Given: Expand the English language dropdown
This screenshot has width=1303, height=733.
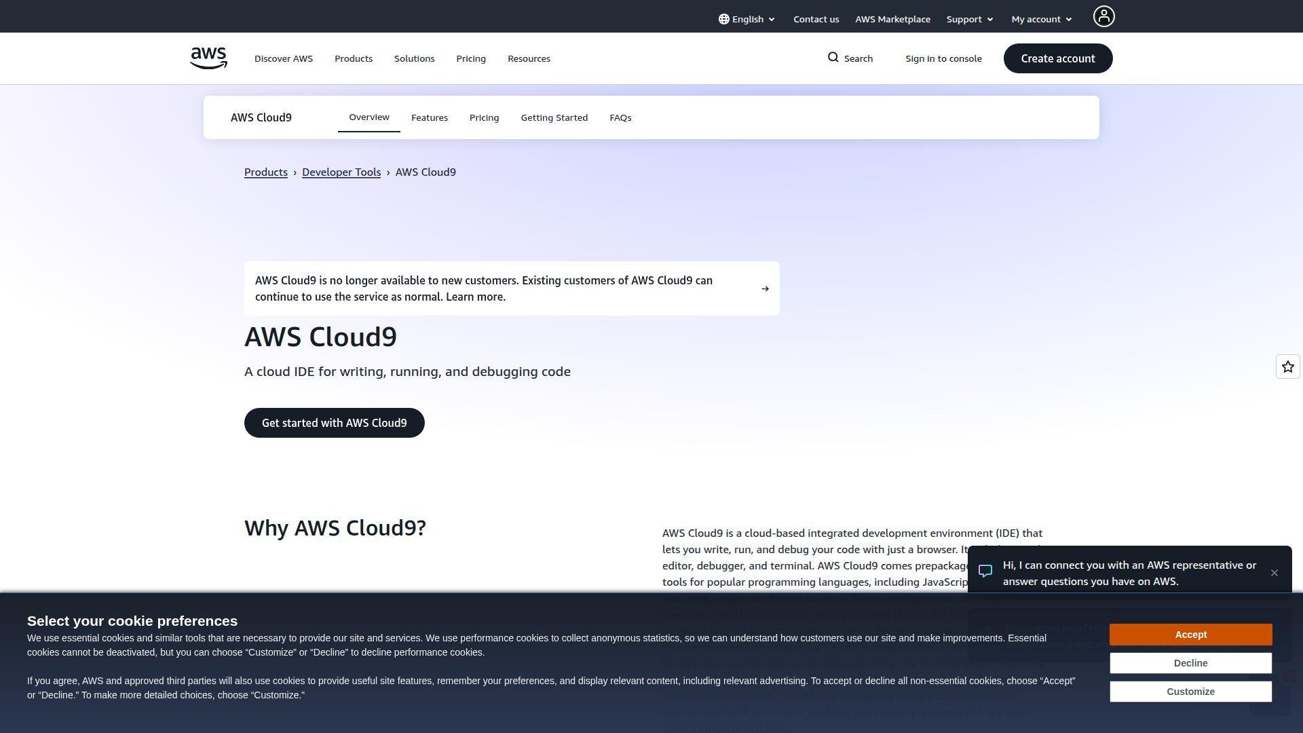Looking at the screenshot, I should tap(747, 19).
